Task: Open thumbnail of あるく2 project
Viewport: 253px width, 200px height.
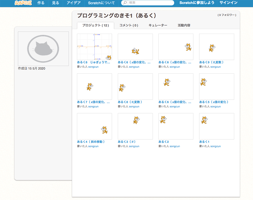Action: click(176, 126)
